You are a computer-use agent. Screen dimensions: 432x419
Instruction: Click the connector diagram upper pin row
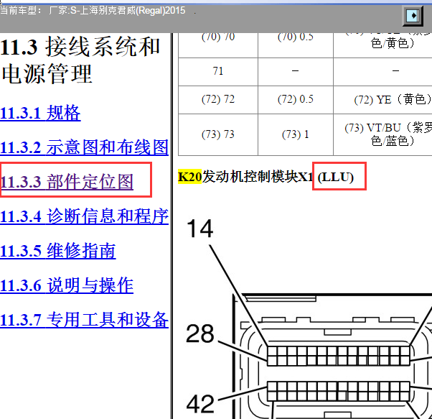click(x=339, y=356)
